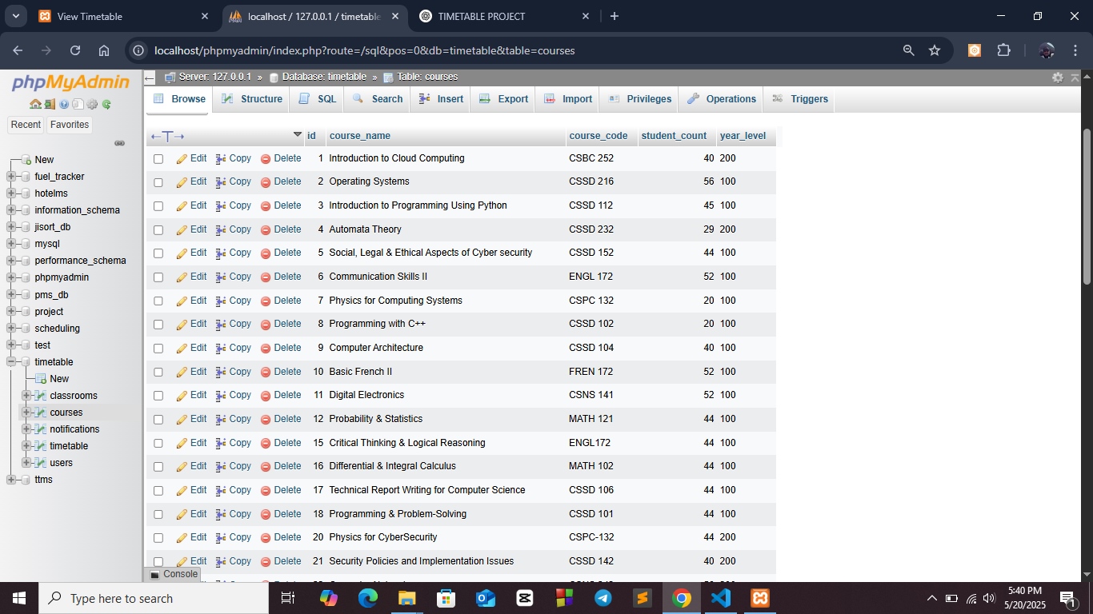Delete the Programming with C++ row

click(281, 324)
